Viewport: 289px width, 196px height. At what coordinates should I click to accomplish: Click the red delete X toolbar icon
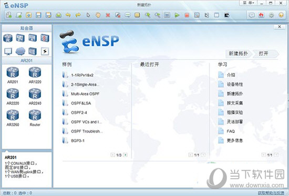pos(108,15)
